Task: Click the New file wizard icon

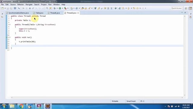Action: coord(2,8)
